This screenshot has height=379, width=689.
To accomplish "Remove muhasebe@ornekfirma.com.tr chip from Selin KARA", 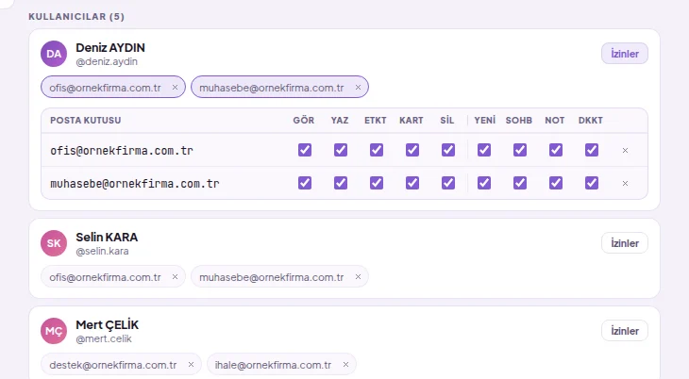I will coord(358,276).
